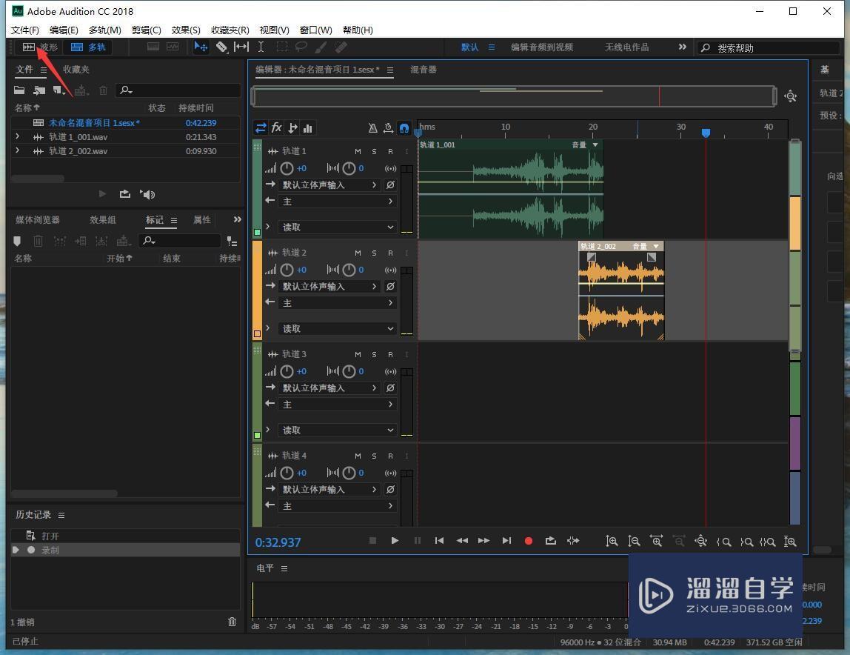Open 文件(F) menu

point(25,30)
